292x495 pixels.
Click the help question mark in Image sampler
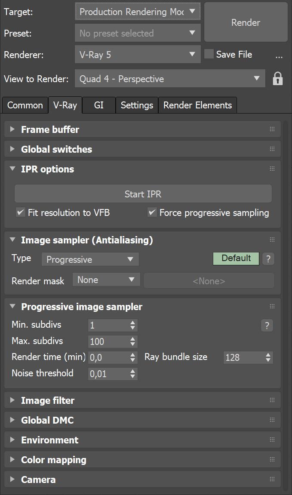pos(268,259)
